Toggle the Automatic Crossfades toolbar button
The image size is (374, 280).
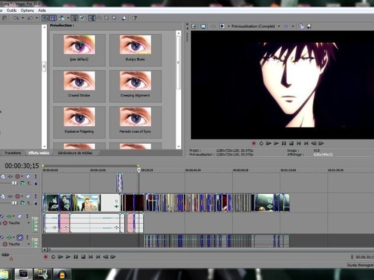[x=53, y=18]
